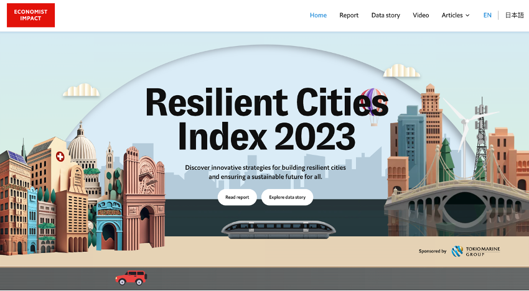Expand the Articles dropdown menu
This screenshot has width=529, height=291.
(x=456, y=15)
